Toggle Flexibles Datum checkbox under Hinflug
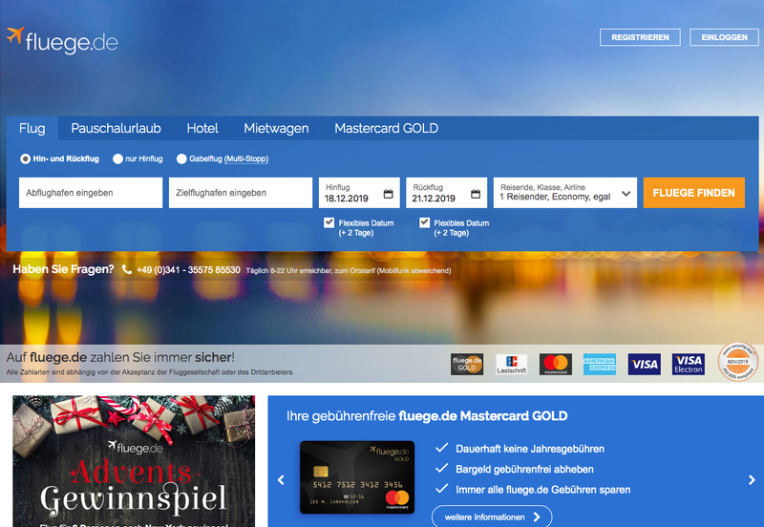Viewport: 764px width, 527px height. click(329, 222)
